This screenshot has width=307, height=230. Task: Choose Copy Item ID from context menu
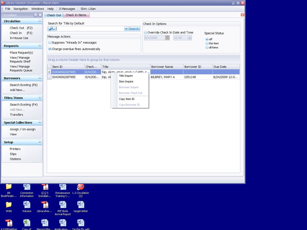[127, 99]
